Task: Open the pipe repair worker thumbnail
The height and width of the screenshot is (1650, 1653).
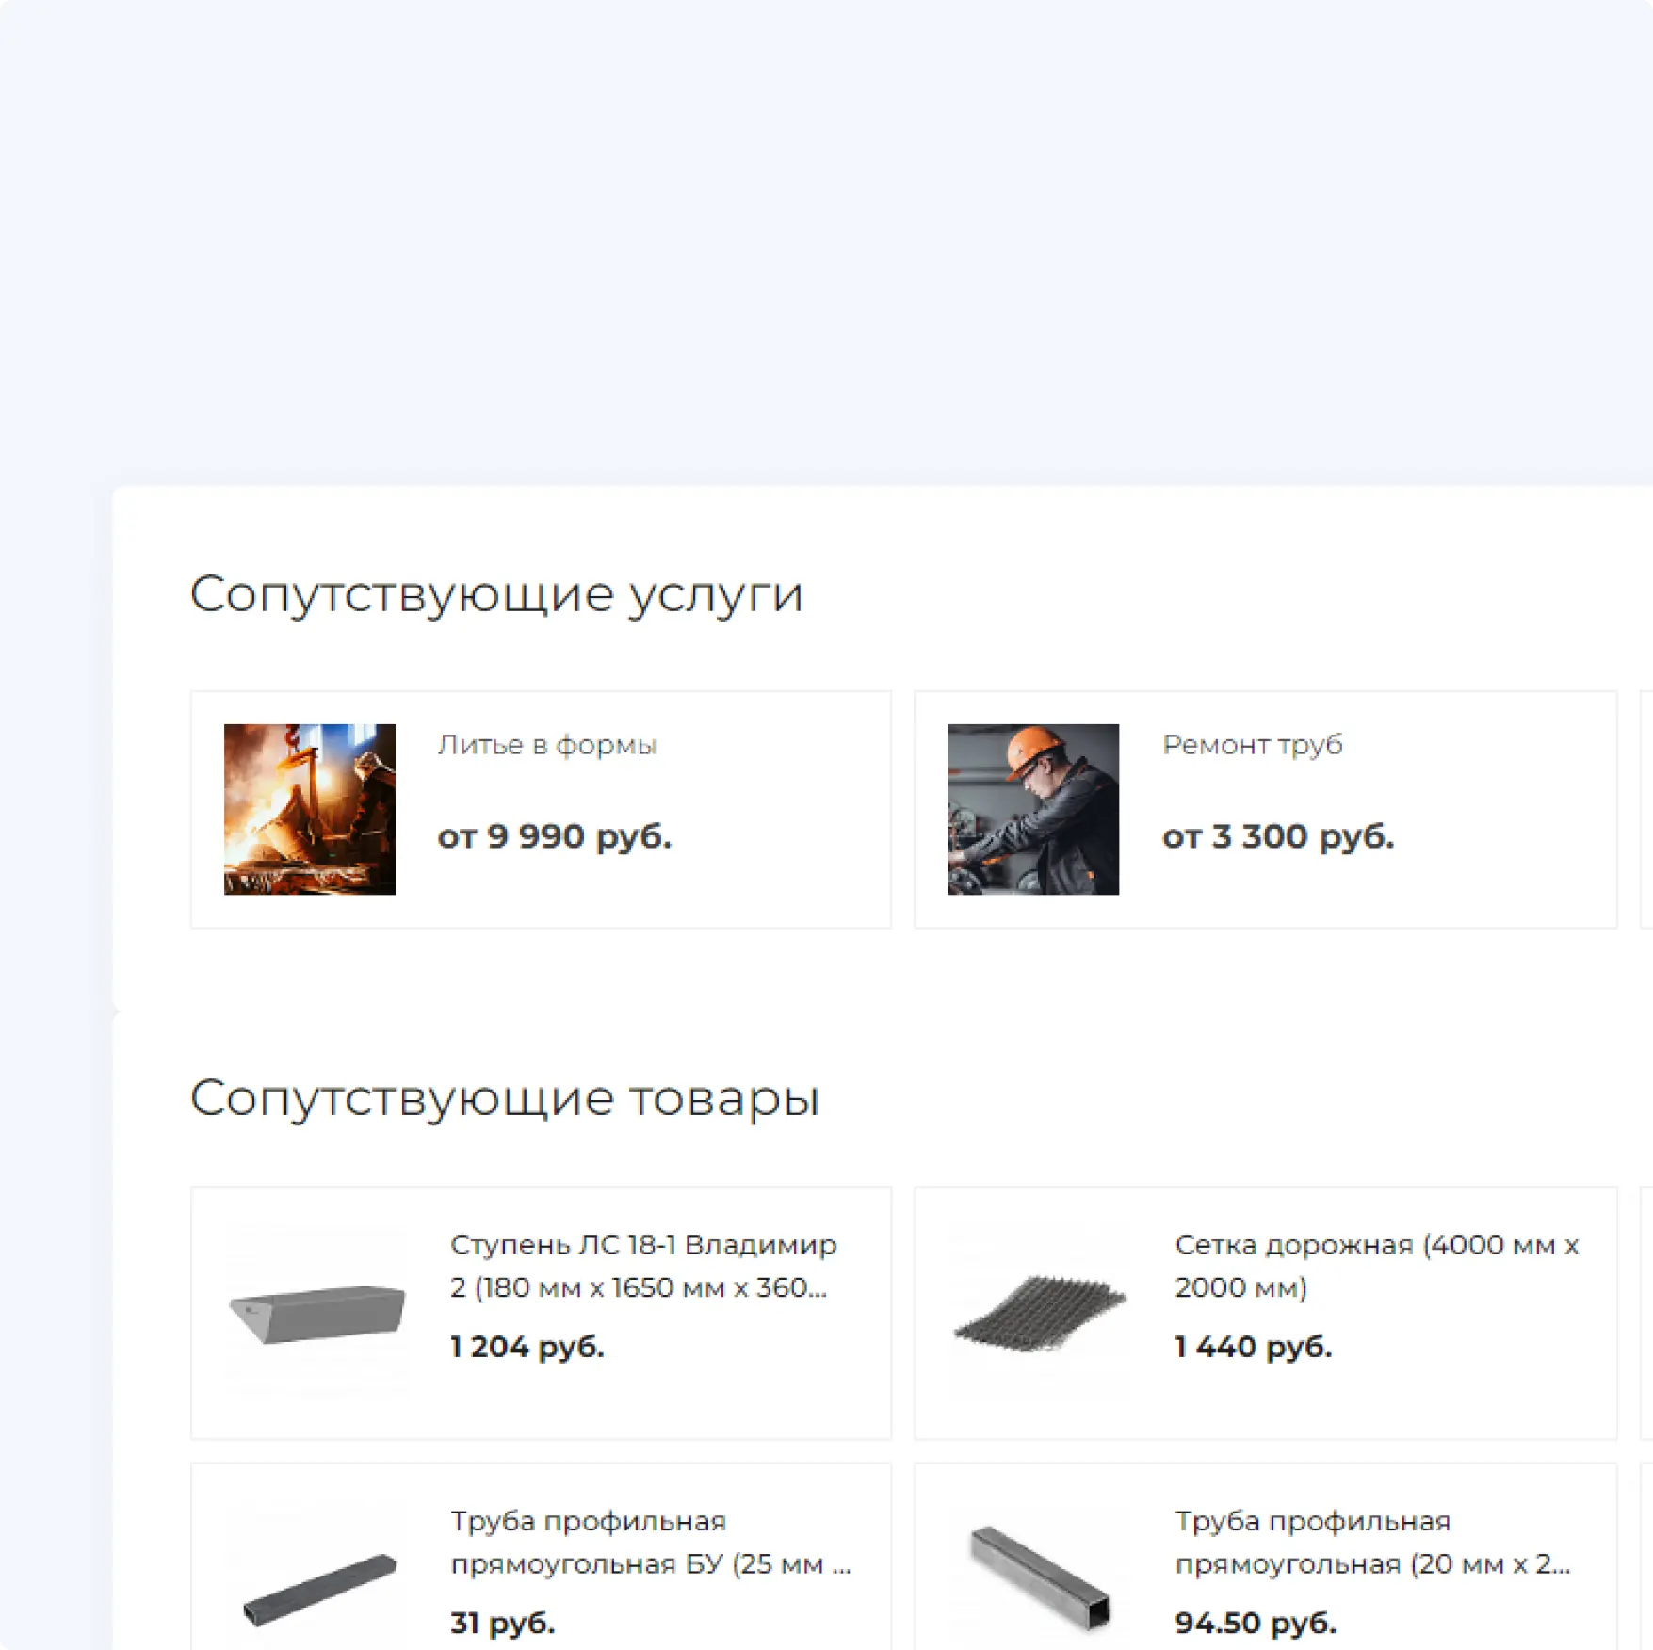Action: click(x=1033, y=809)
